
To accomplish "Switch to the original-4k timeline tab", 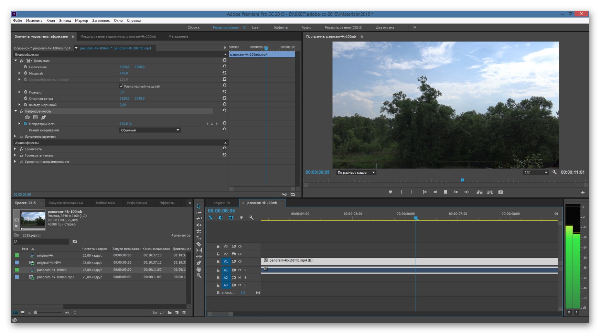I will 222,203.
